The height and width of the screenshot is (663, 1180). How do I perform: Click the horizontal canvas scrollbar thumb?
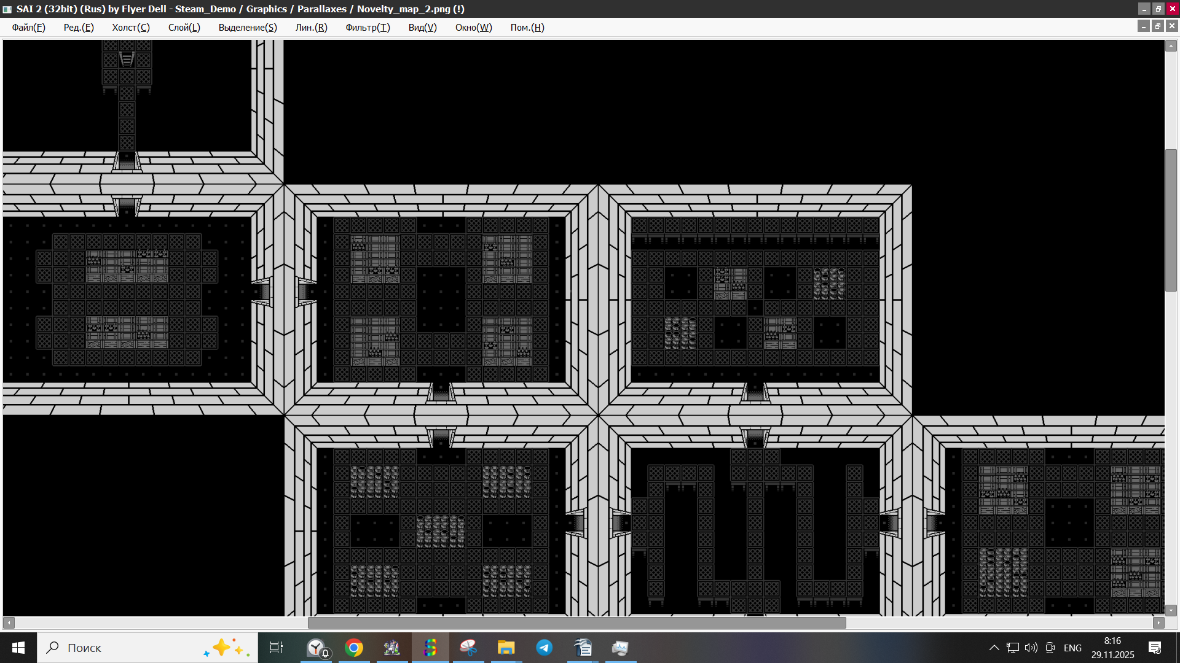[576, 622]
